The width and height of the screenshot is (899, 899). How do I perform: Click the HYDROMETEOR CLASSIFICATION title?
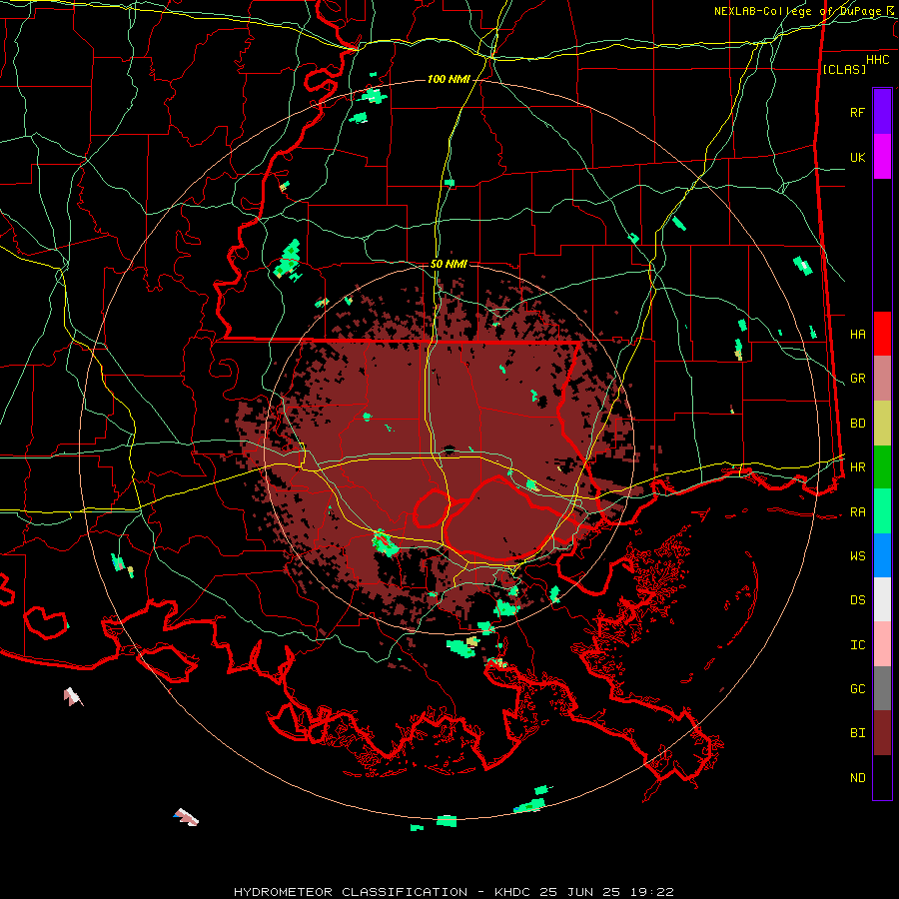(351, 892)
